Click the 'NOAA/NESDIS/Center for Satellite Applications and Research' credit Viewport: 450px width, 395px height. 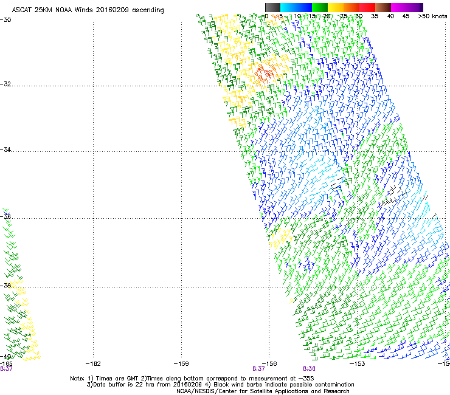tap(263, 391)
